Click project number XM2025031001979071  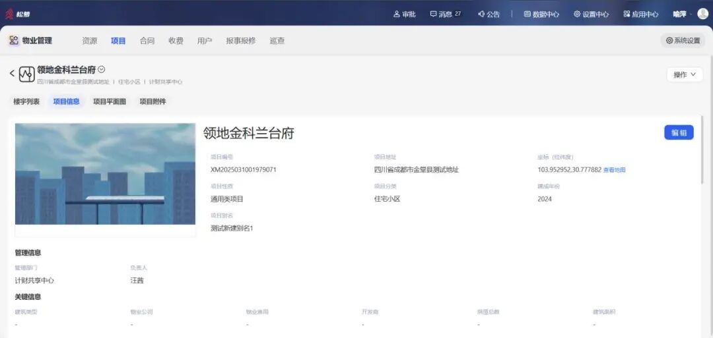pos(243,170)
